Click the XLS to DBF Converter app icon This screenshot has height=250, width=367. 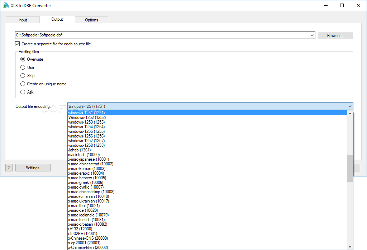[x=6, y=5]
